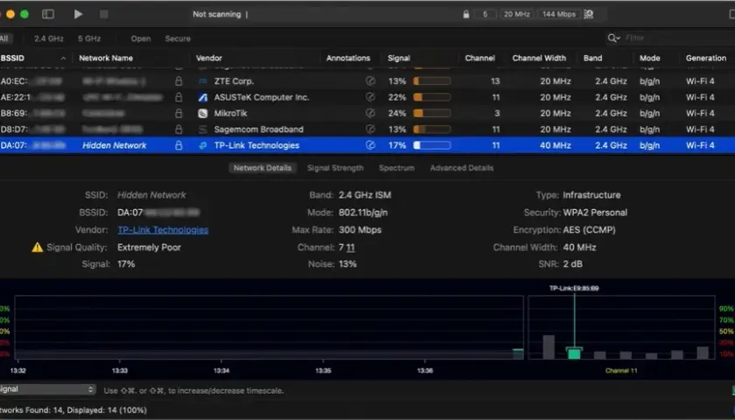The height and width of the screenshot is (420, 735).
Task: Switch to the Network Details tab
Action: click(262, 168)
